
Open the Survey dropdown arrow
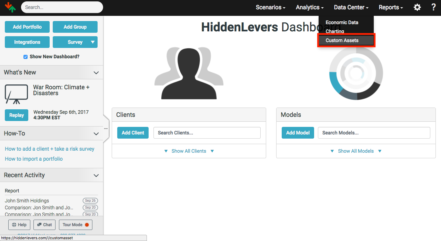tap(92, 42)
